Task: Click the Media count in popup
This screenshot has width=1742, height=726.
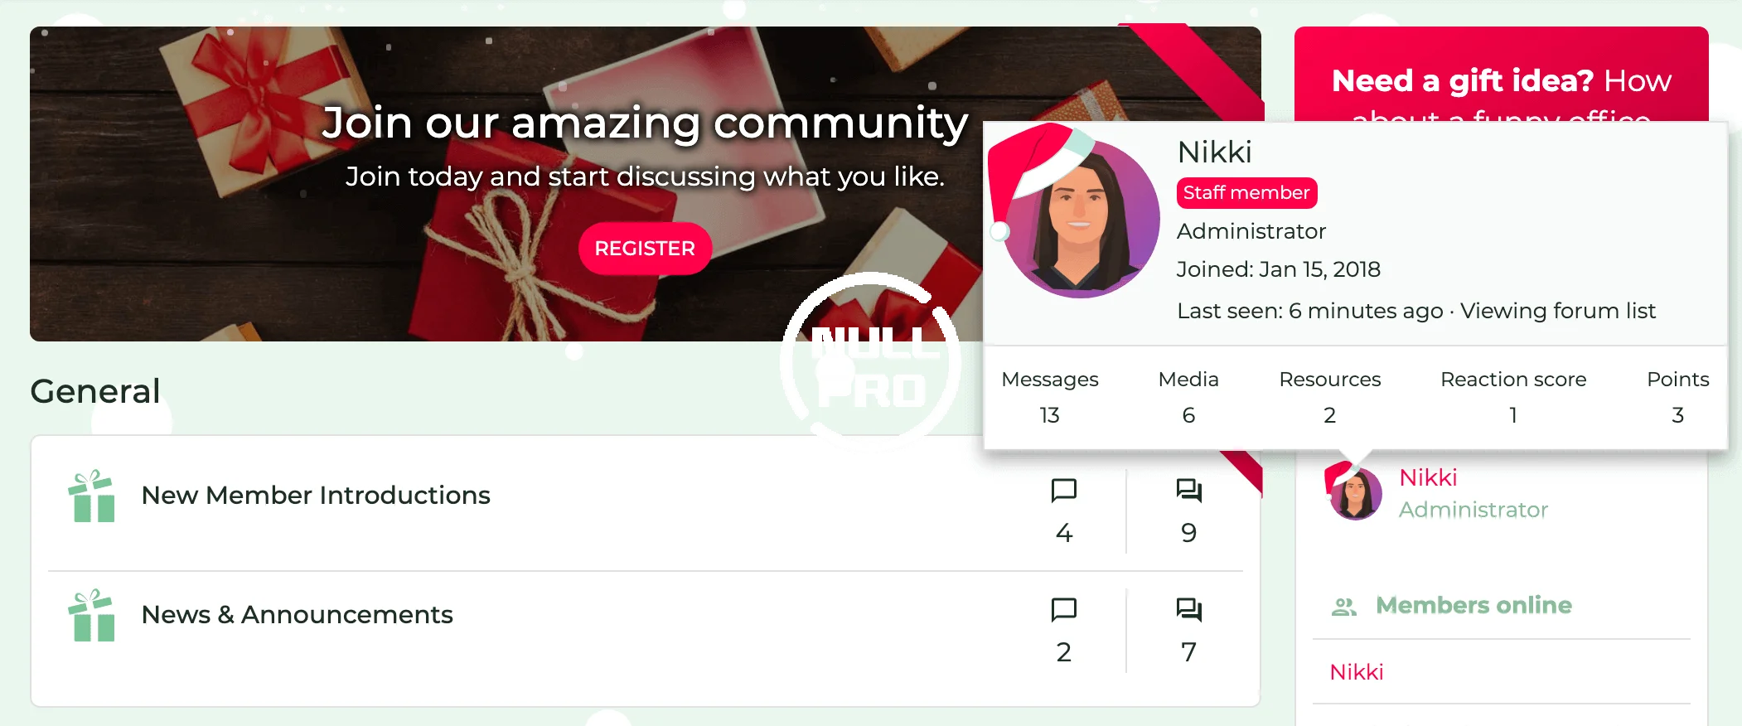Action: pyautogui.click(x=1188, y=415)
